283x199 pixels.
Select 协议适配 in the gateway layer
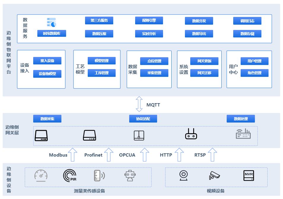pyautogui.click(x=143, y=119)
